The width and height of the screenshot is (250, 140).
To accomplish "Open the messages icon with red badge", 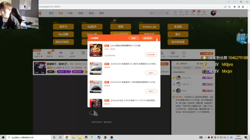I will tap(198, 12).
